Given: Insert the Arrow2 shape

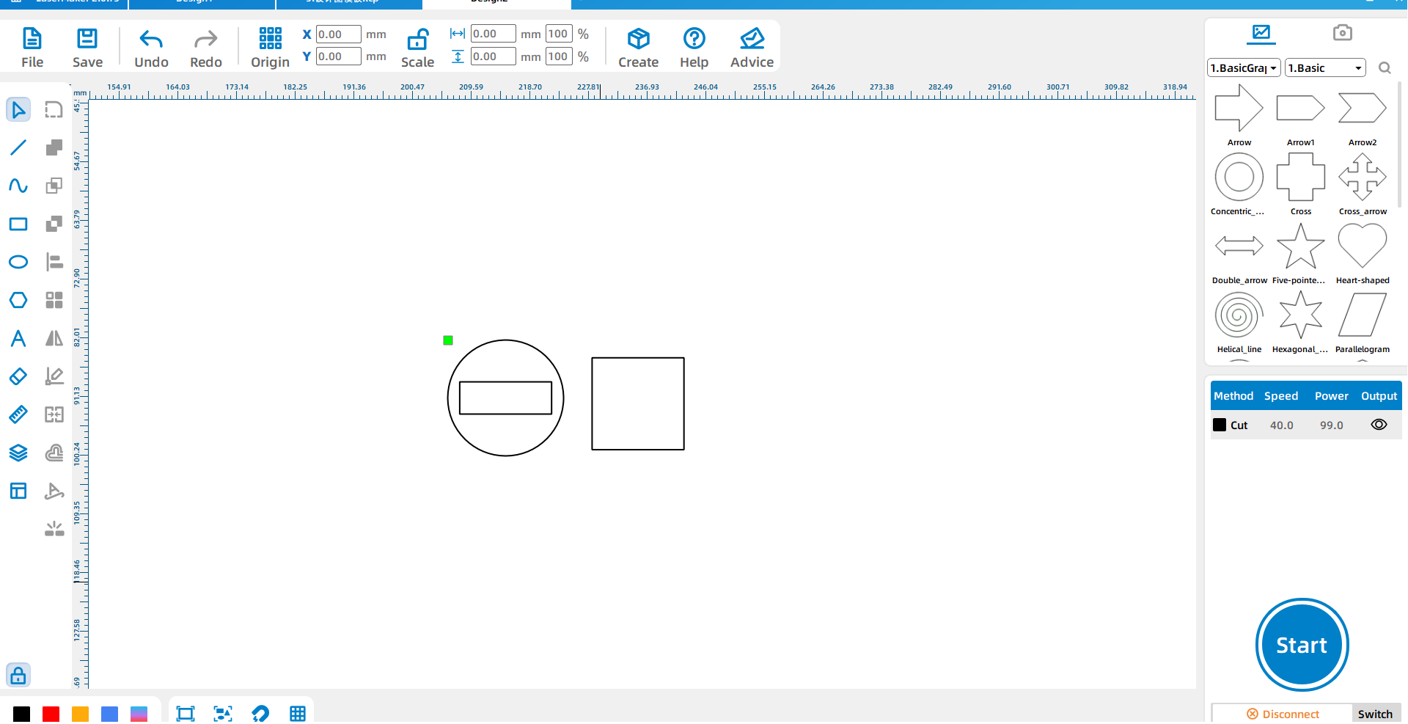Looking at the screenshot, I should [1362, 108].
